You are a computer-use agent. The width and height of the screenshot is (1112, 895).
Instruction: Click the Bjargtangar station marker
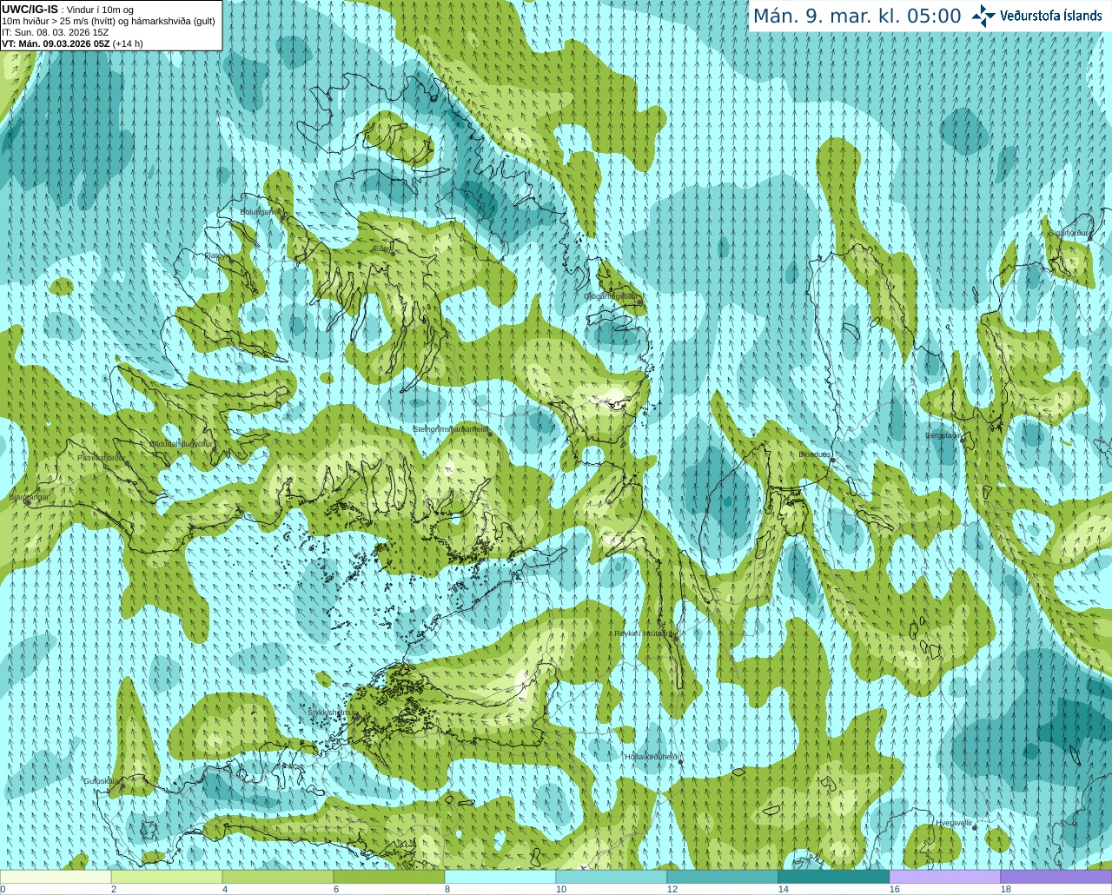(x=27, y=502)
